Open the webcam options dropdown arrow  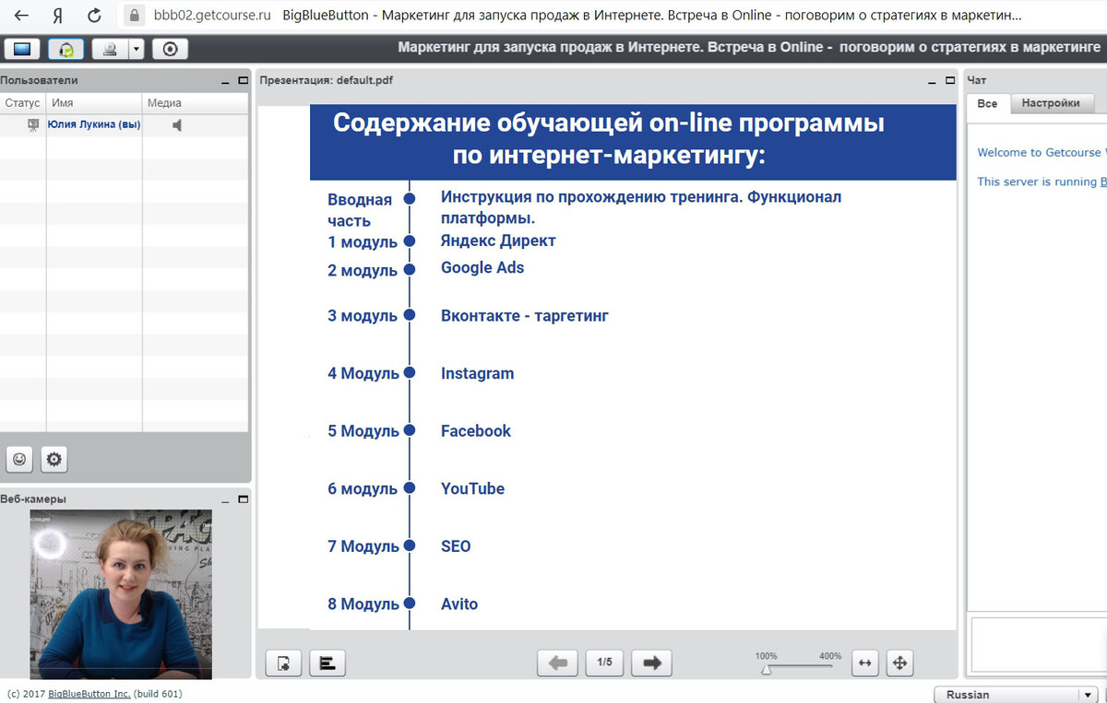tap(136, 49)
